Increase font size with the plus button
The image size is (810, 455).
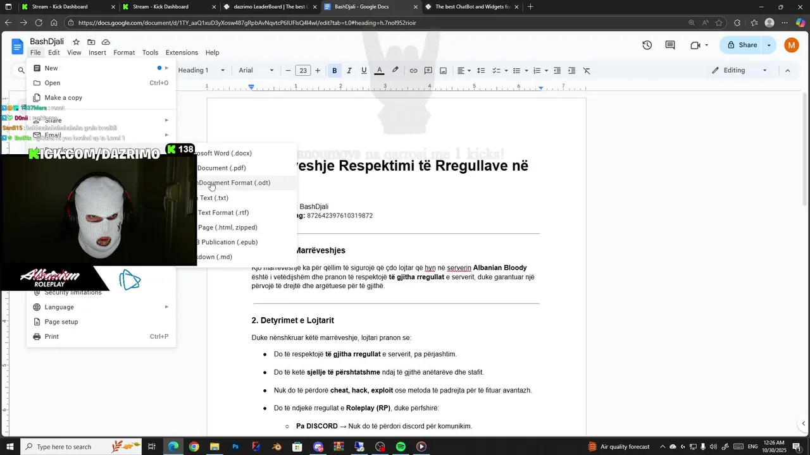click(318, 70)
